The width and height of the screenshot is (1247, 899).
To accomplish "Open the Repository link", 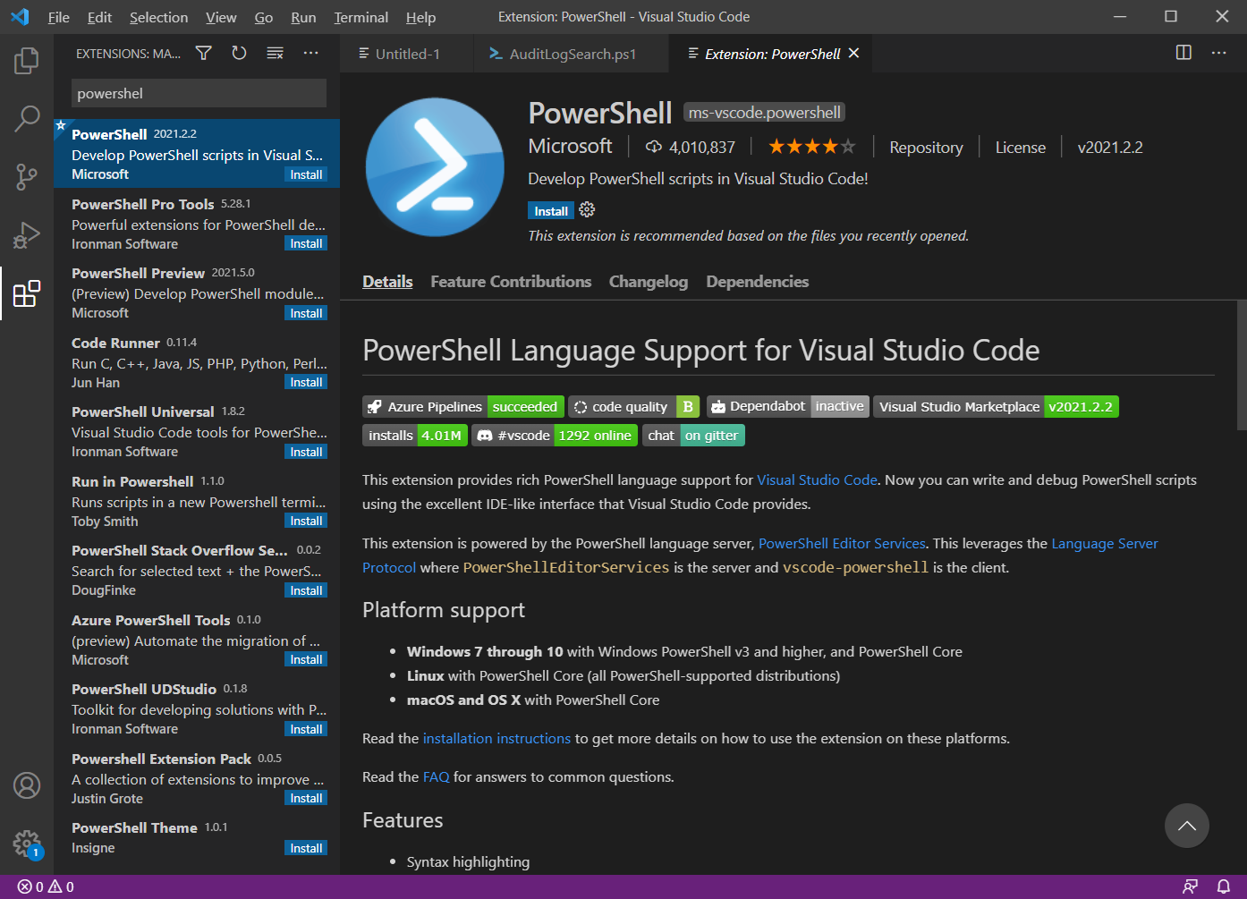I will coord(926,148).
